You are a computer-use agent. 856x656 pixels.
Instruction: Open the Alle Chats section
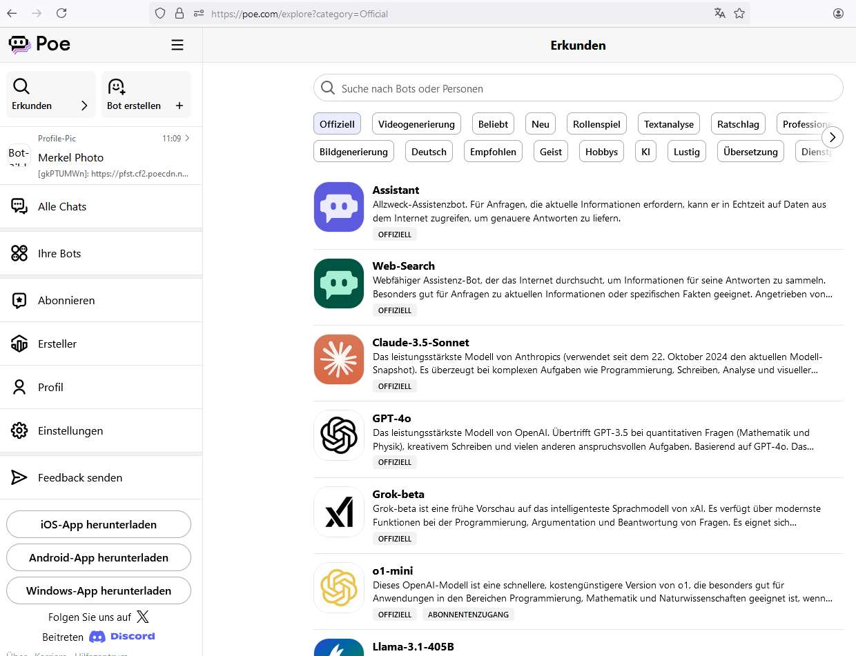[x=101, y=206]
